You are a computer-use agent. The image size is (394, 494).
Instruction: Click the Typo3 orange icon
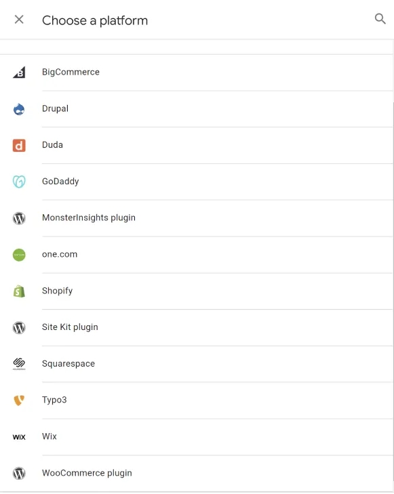pos(19,400)
